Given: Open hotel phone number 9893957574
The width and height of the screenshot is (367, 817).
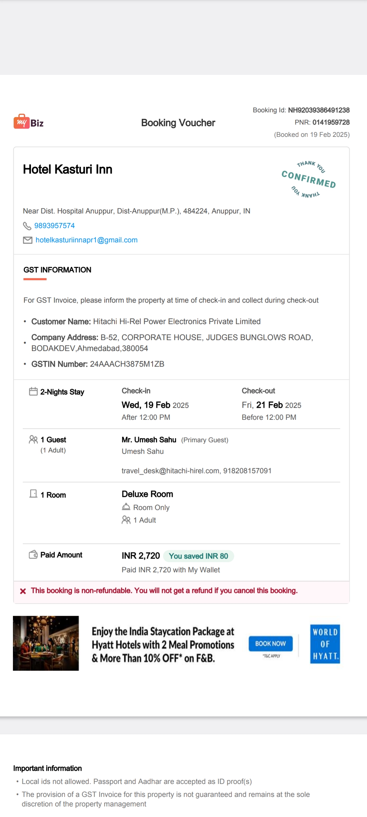Looking at the screenshot, I should coord(54,226).
